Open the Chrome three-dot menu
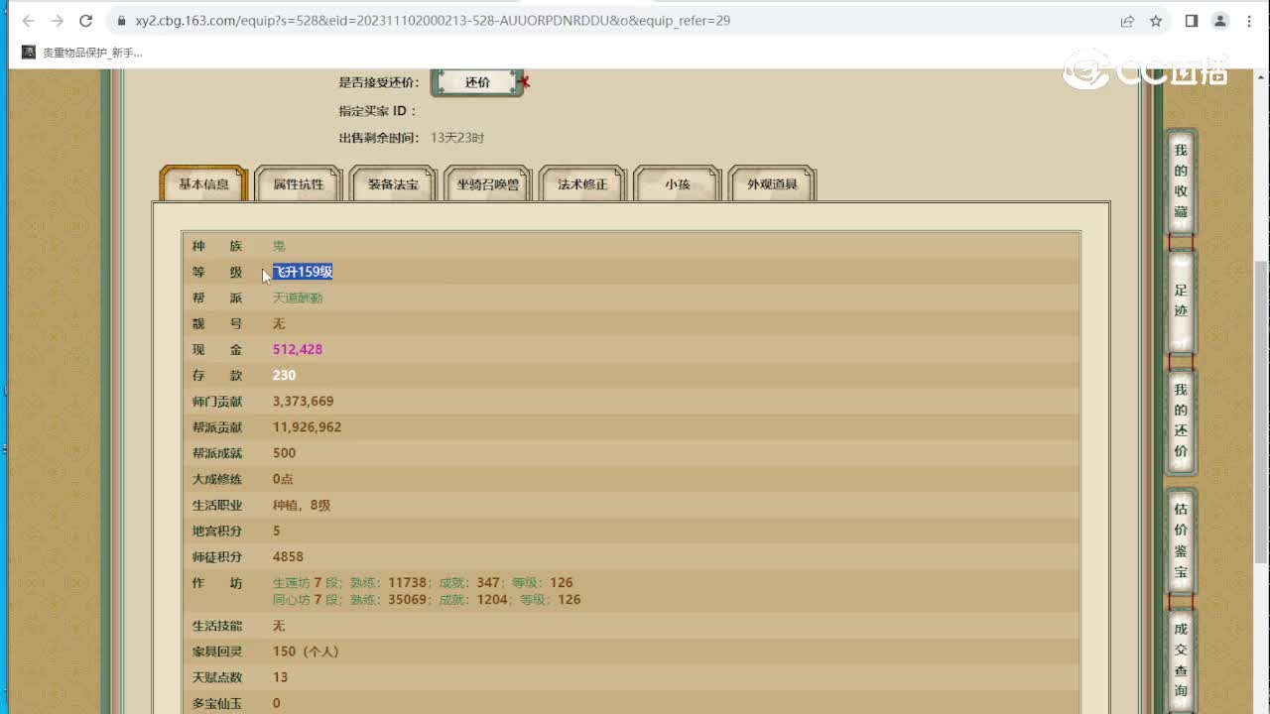 [x=1249, y=21]
